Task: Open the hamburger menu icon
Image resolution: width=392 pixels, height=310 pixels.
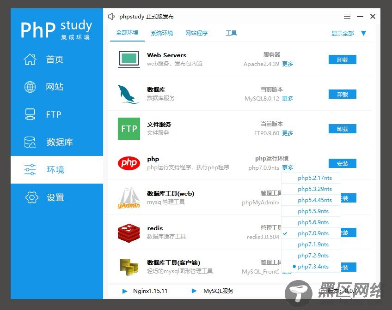Action: 347,17
